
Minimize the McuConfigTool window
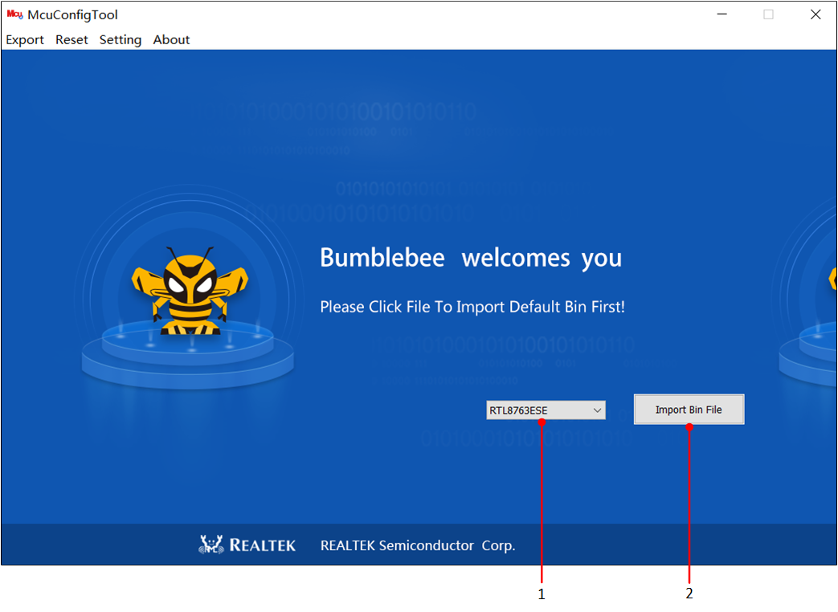coord(722,14)
